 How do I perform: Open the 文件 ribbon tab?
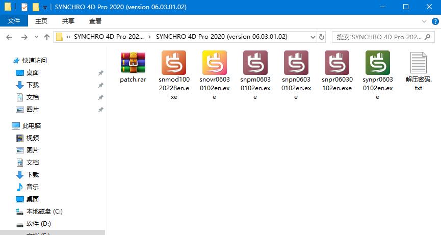coord(14,21)
